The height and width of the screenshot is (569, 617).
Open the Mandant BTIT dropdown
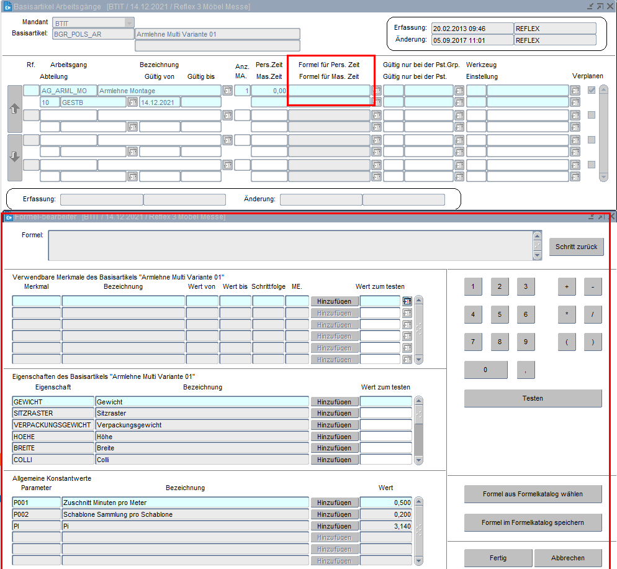[129, 23]
